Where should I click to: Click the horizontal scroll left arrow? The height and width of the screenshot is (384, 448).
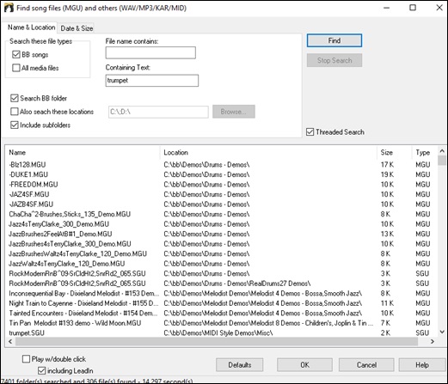click(10, 341)
